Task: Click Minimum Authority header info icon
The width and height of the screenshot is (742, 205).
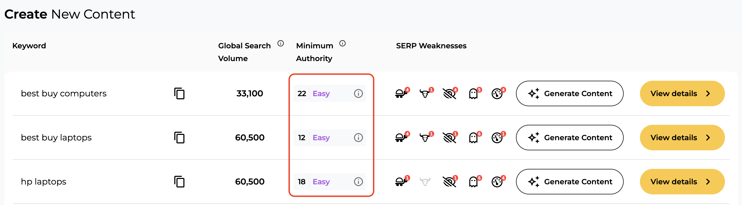Action: click(x=342, y=43)
